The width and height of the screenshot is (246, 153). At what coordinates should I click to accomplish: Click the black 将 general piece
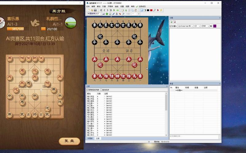pyautogui.click(x=117, y=25)
